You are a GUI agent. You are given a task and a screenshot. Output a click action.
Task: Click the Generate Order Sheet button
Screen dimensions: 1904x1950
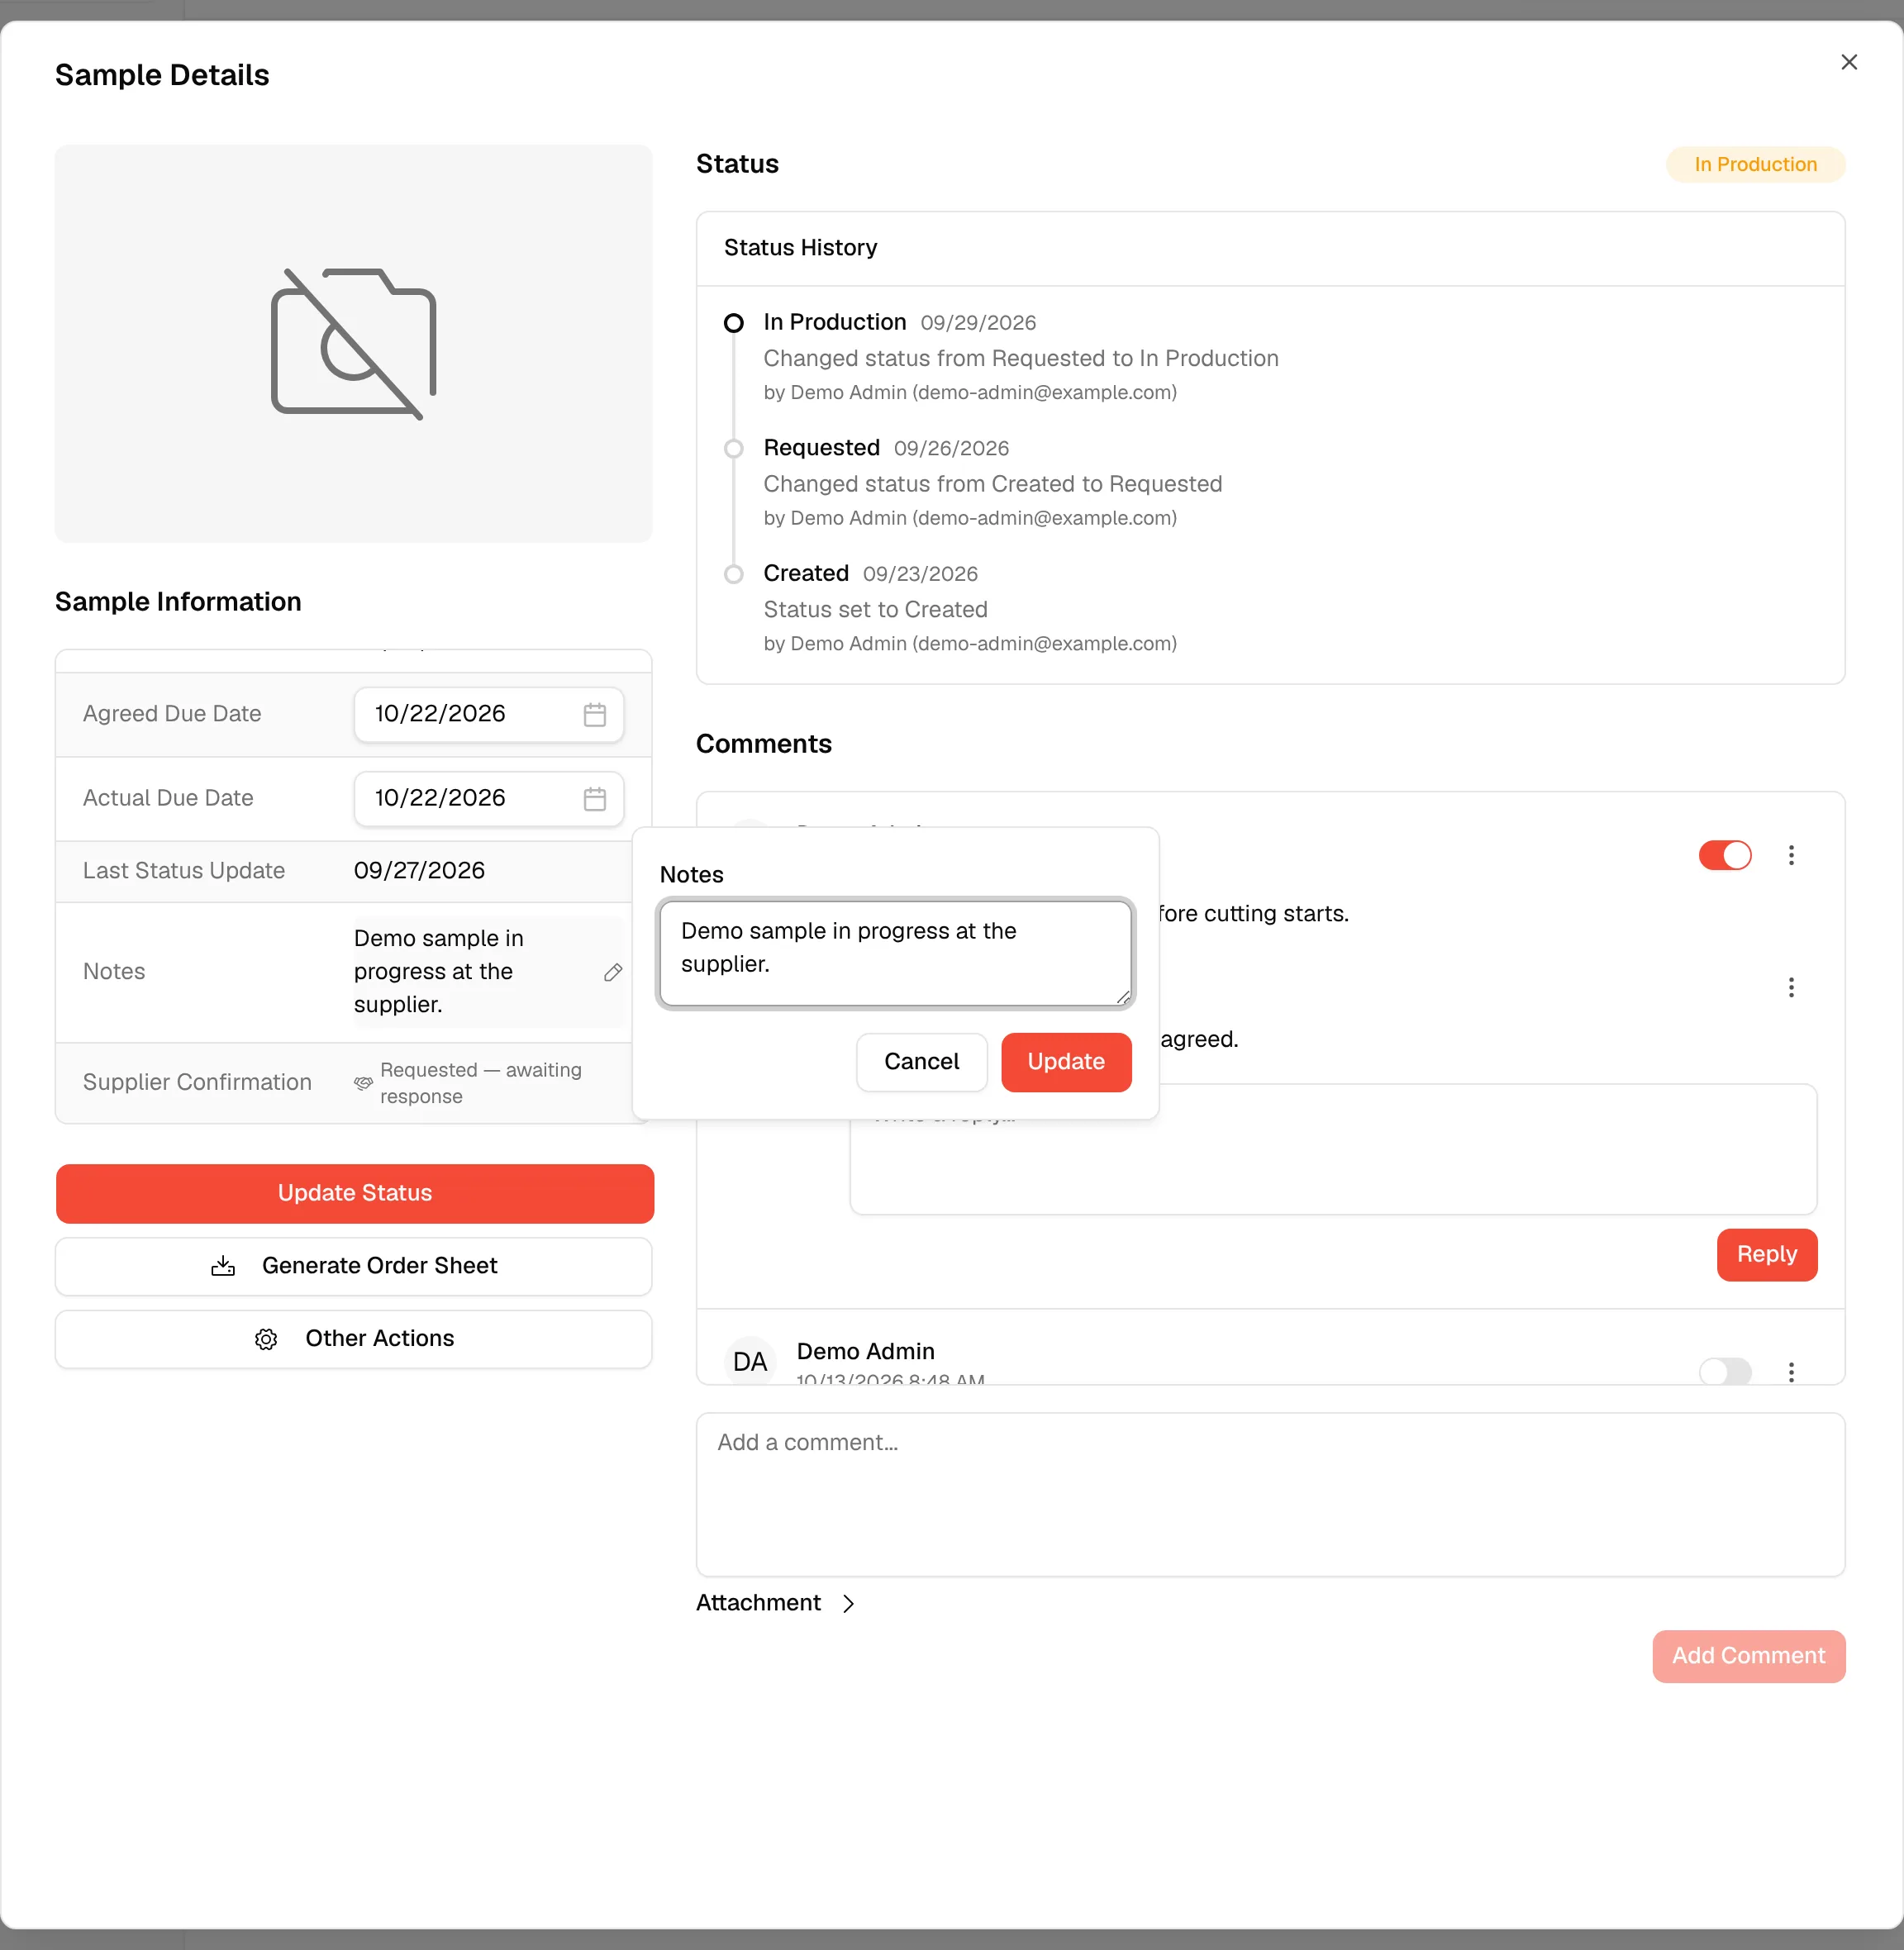pyautogui.click(x=354, y=1266)
